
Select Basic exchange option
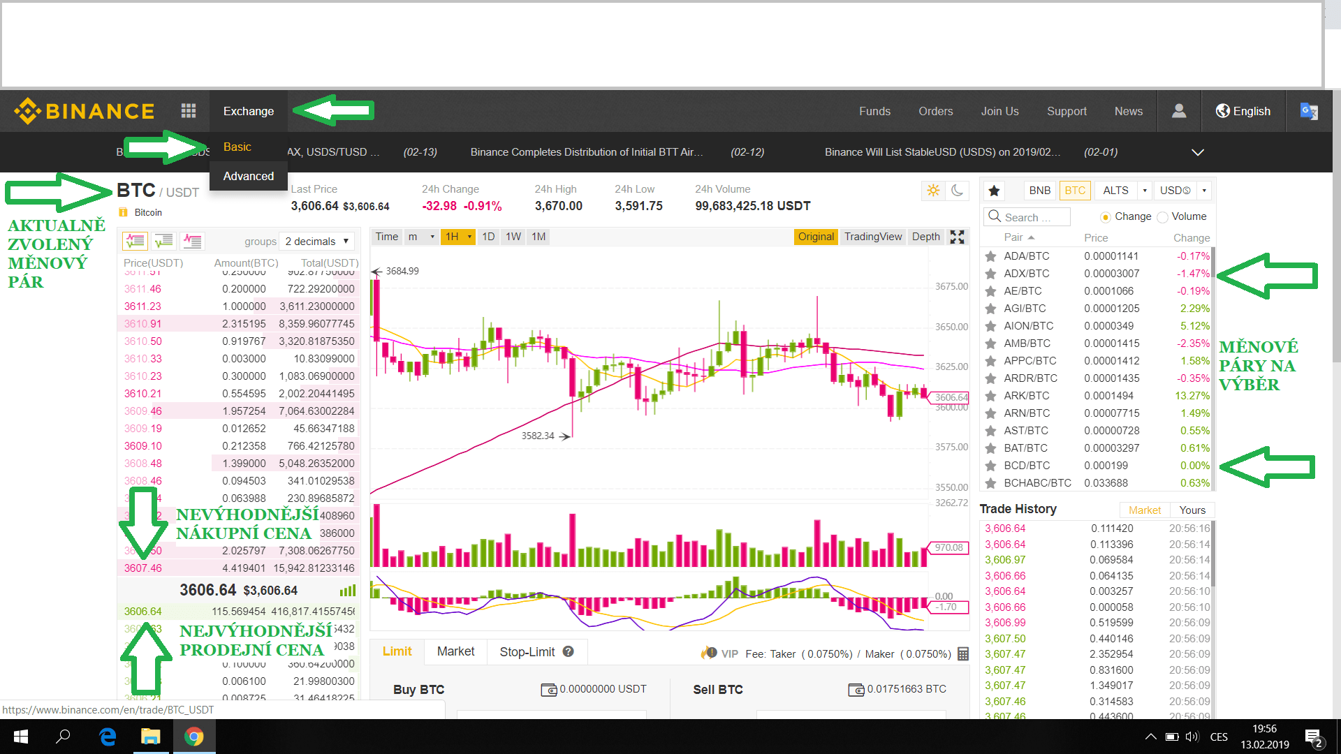coord(237,147)
